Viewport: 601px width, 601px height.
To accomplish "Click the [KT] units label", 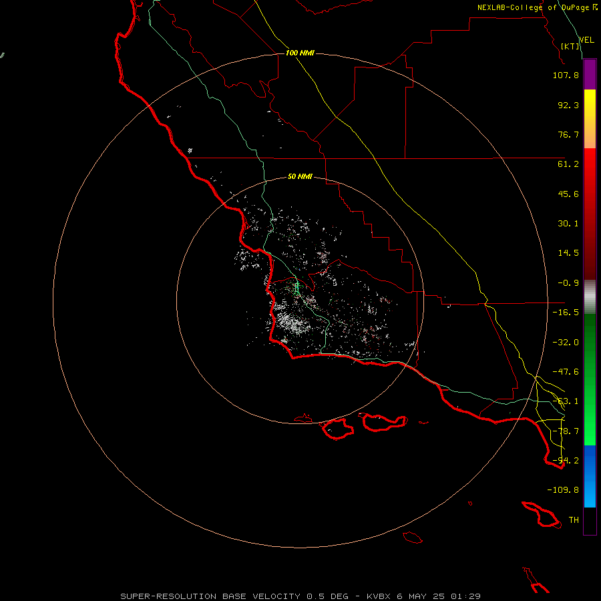I will tap(570, 46).
